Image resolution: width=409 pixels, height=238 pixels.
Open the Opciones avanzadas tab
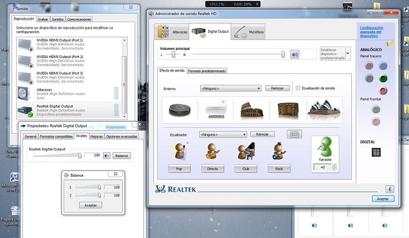tap(121, 137)
